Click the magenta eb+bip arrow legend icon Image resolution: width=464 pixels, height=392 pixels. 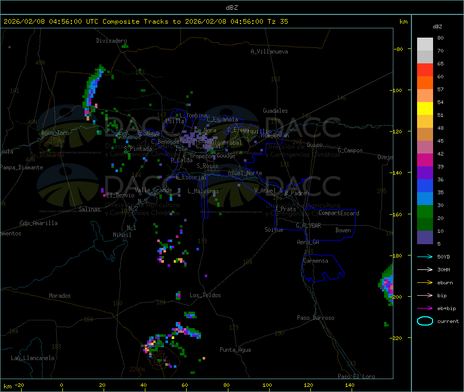[x=425, y=309]
